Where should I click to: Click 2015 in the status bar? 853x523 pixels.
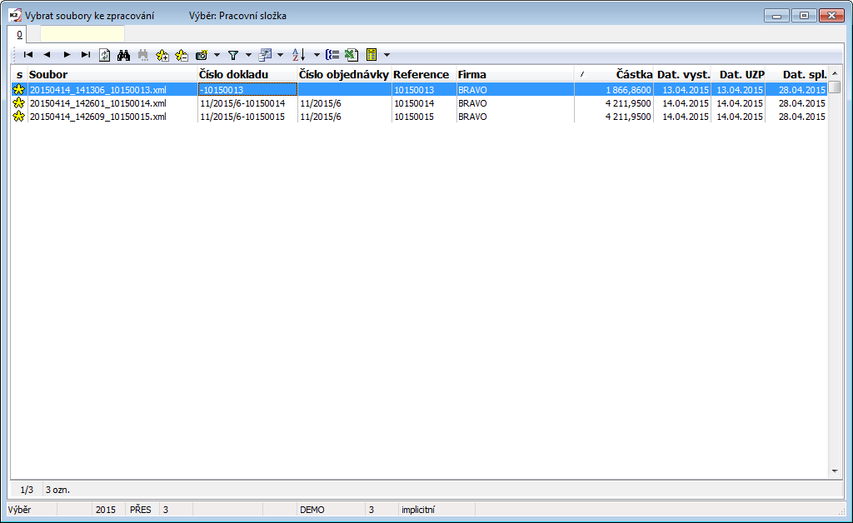coord(106,510)
